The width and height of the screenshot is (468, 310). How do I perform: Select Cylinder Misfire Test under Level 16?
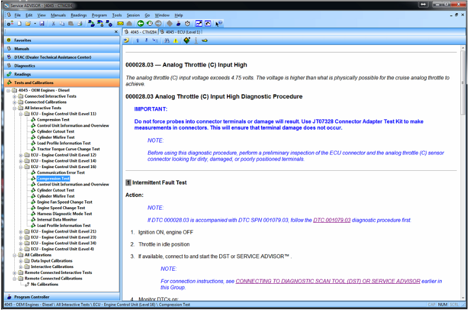[56, 196]
